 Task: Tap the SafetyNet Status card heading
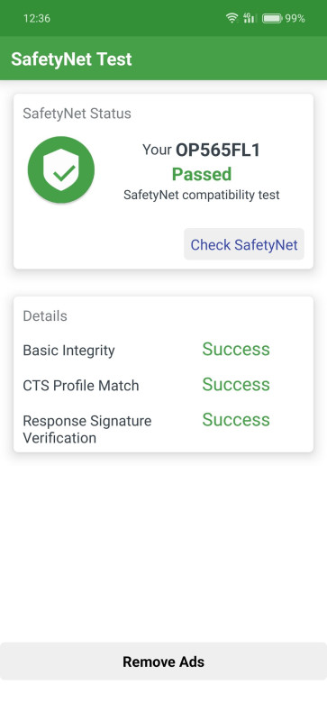77,114
